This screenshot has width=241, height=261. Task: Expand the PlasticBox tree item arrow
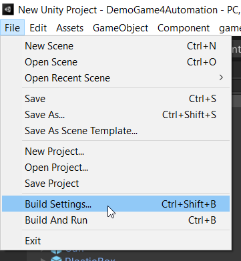pyautogui.click(x=43, y=260)
